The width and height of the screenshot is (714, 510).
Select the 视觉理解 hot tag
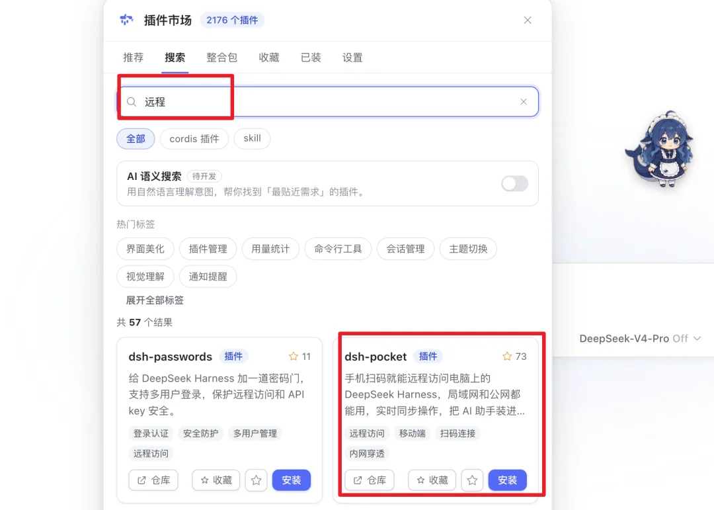point(145,276)
